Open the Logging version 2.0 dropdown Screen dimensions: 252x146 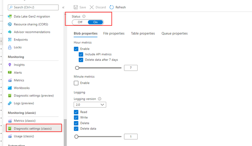[x=90, y=105]
